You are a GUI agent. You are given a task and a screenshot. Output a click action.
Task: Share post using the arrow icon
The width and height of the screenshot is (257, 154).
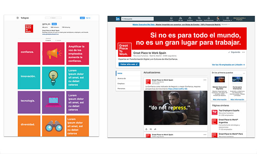coord(155,129)
